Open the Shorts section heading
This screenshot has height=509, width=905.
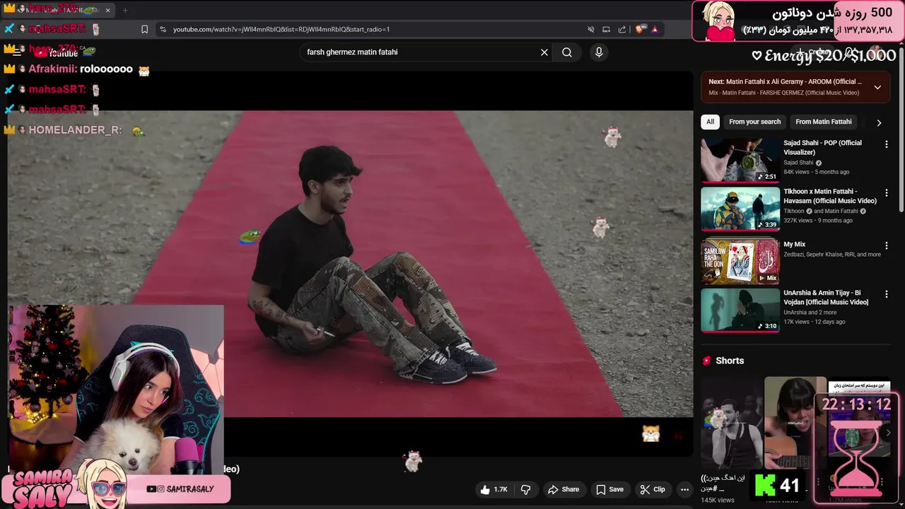click(x=730, y=361)
